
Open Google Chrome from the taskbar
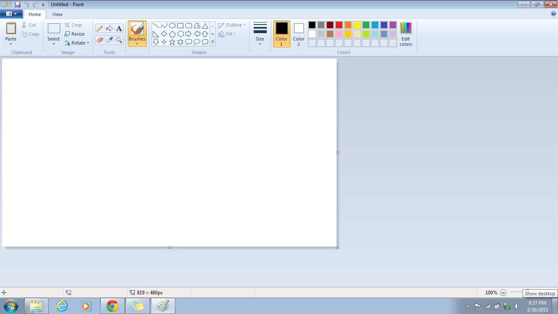(x=112, y=306)
